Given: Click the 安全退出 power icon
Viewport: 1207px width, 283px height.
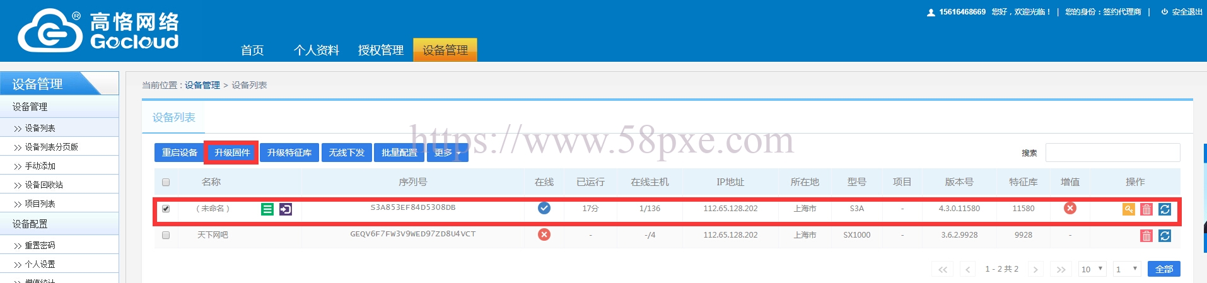Looking at the screenshot, I should [1165, 11].
